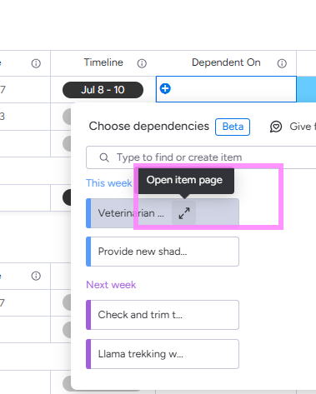Click the Dependent On column header title
Screen dimensions: 316x394
[x=226, y=62]
